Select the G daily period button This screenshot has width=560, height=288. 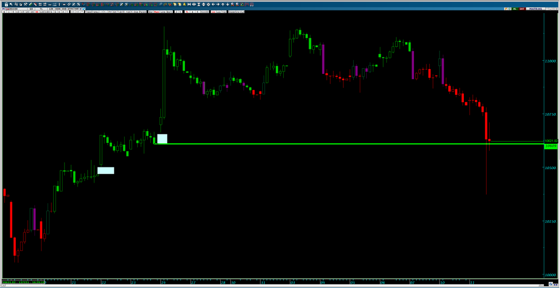tap(55, 12)
